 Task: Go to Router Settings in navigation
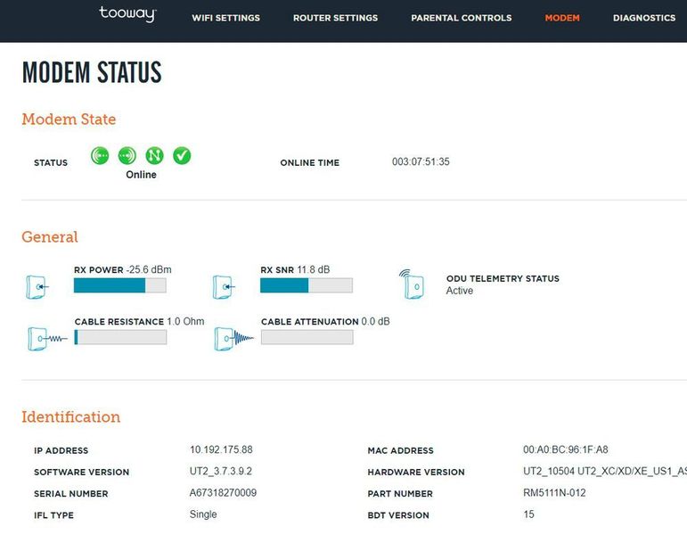[335, 18]
